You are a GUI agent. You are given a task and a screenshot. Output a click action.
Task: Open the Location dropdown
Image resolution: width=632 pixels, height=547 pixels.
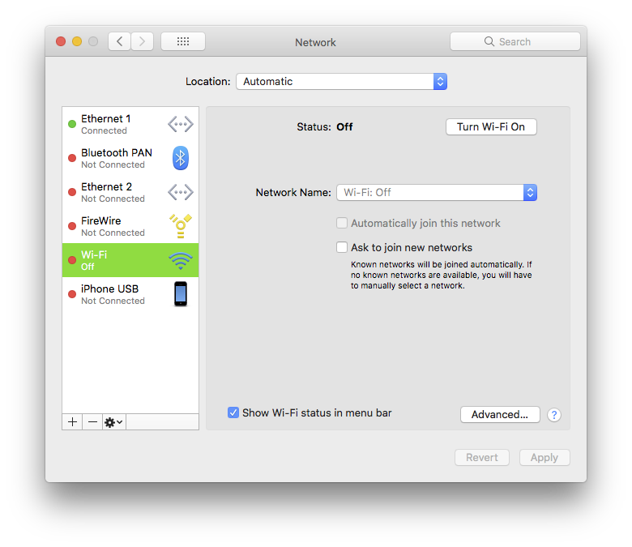[x=341, y=81]
